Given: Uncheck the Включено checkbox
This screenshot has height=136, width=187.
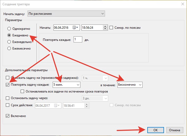Looking at the screenshot, I should point(8,116).
